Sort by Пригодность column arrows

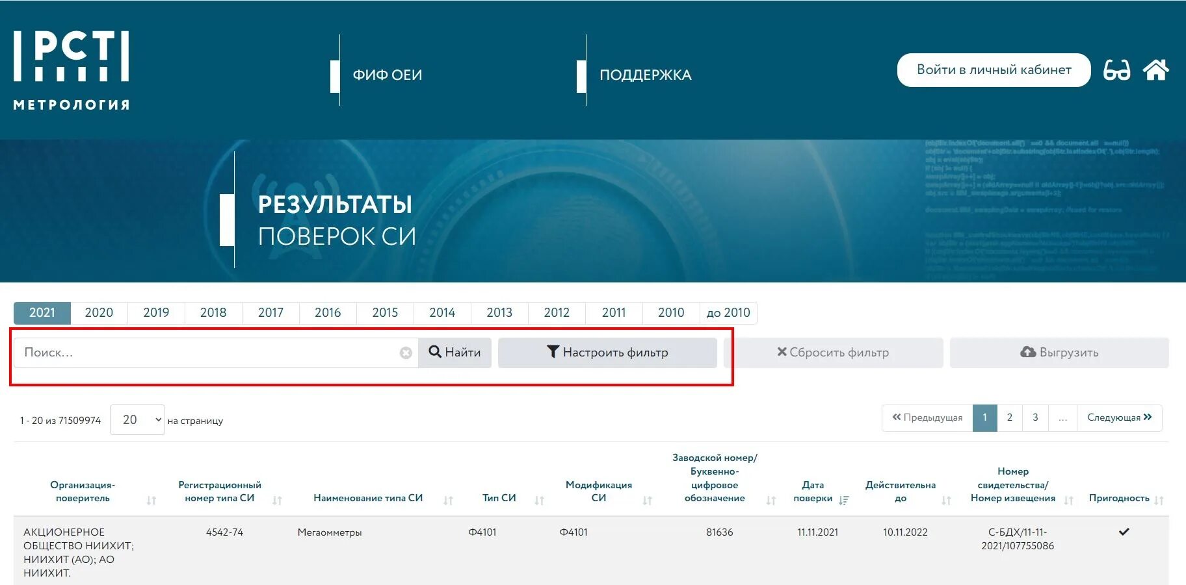[1159, 500]
